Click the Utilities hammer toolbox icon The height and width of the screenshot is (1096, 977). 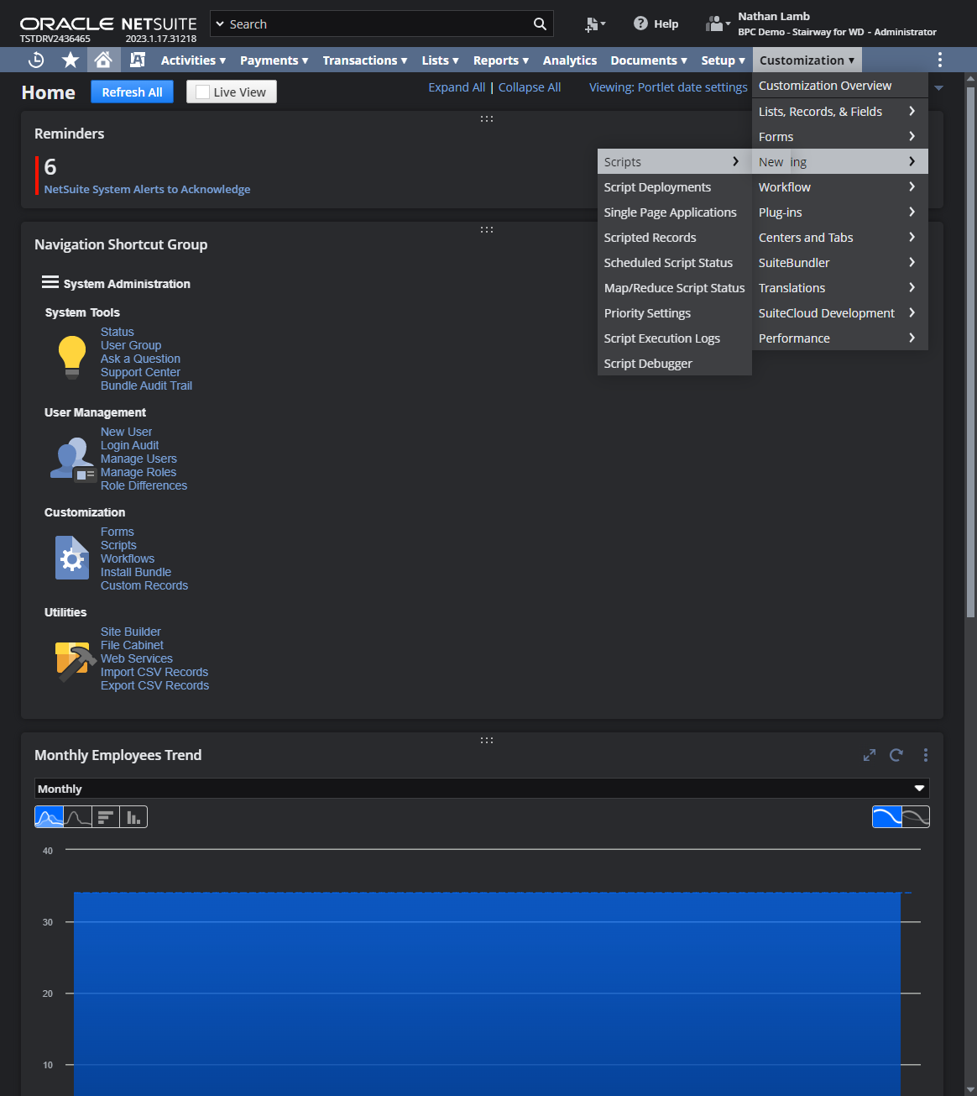(x=76, y=661)
